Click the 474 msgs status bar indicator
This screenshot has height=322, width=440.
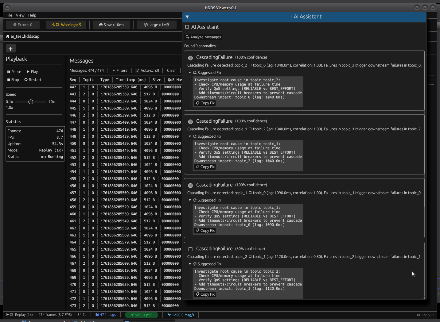106,315
